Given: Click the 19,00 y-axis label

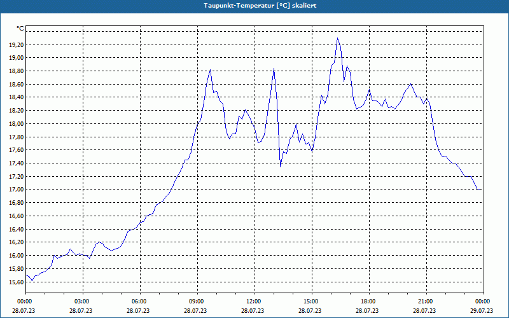Looking at the screenshot, I should 17,58.
